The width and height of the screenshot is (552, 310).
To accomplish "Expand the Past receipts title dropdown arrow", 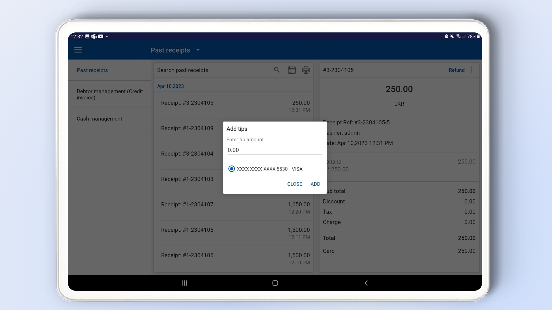I will click(x=198, y=50).
